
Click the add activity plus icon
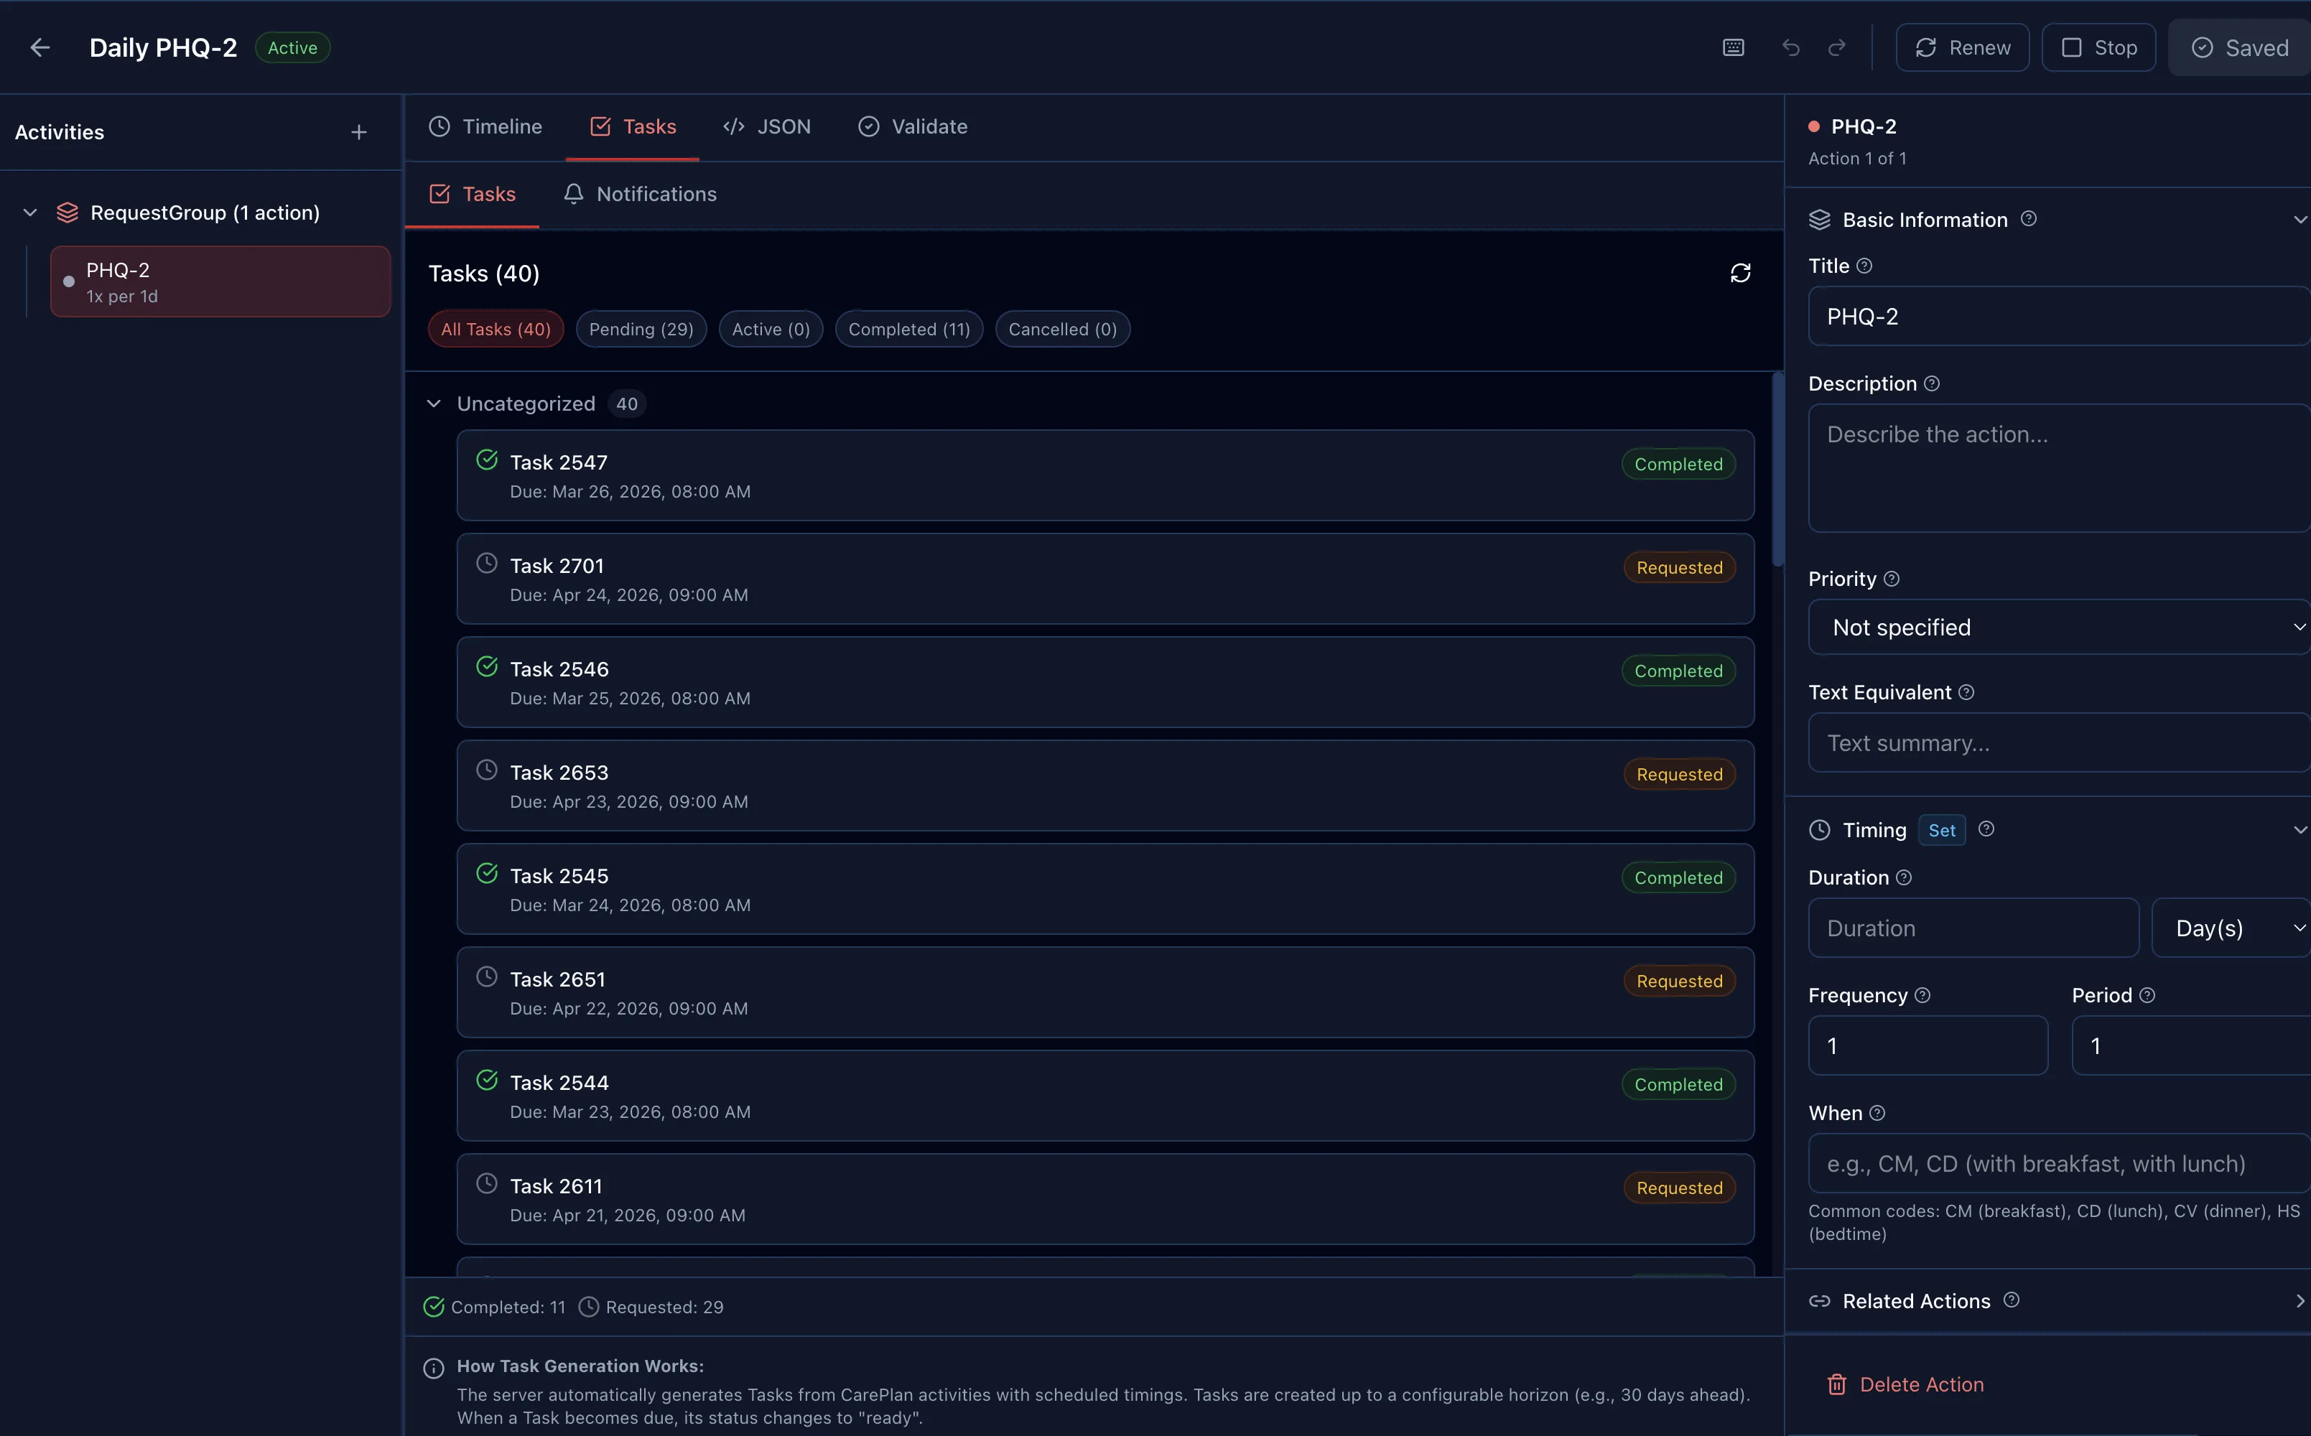(358, 131)
